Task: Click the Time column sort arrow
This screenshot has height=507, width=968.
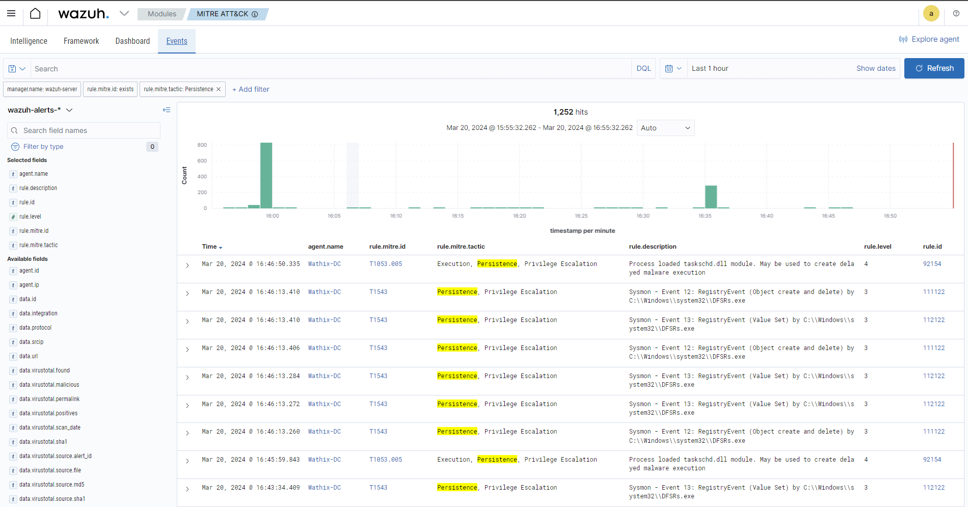Action: pos(221,247)
